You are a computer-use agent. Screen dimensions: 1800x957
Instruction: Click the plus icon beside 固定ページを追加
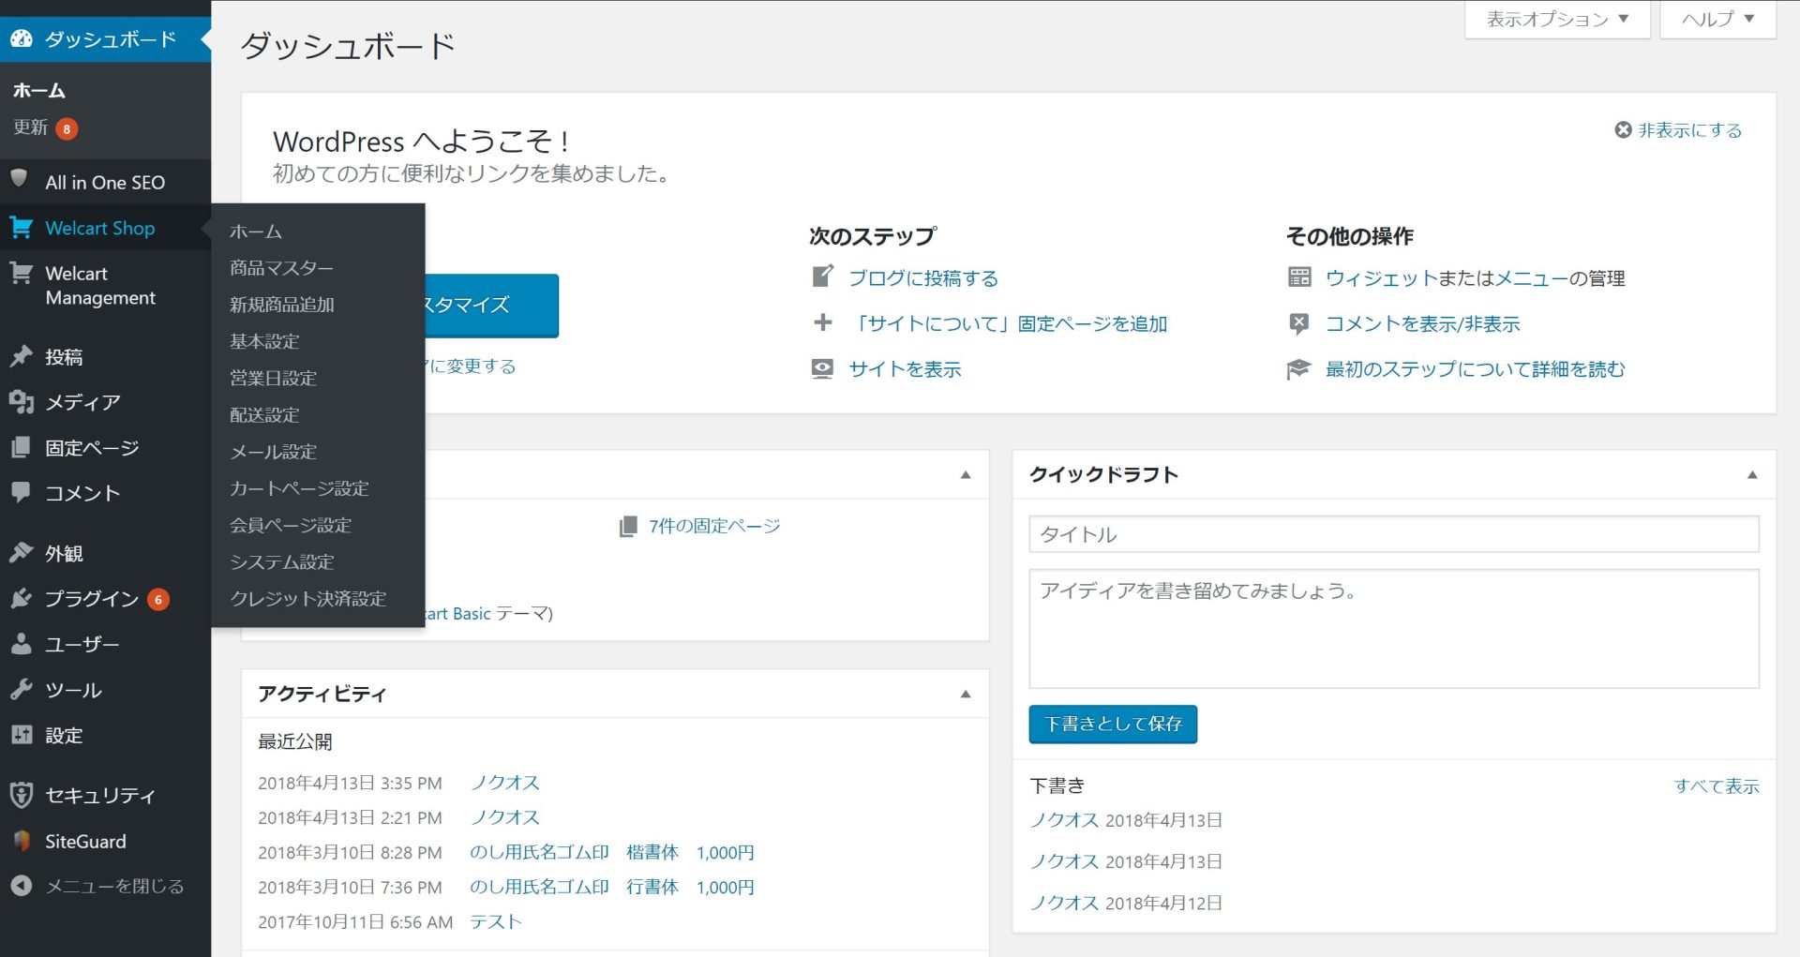click(x=822, y=322)
